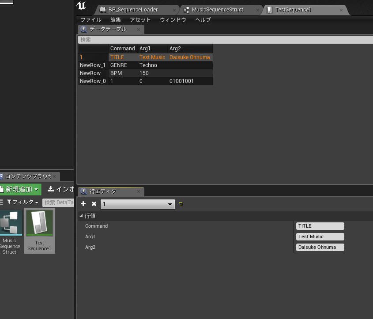Click the BPM cell
Viewport: 373px width, 319px height.
pyautogui.click(x=116, y=73)
